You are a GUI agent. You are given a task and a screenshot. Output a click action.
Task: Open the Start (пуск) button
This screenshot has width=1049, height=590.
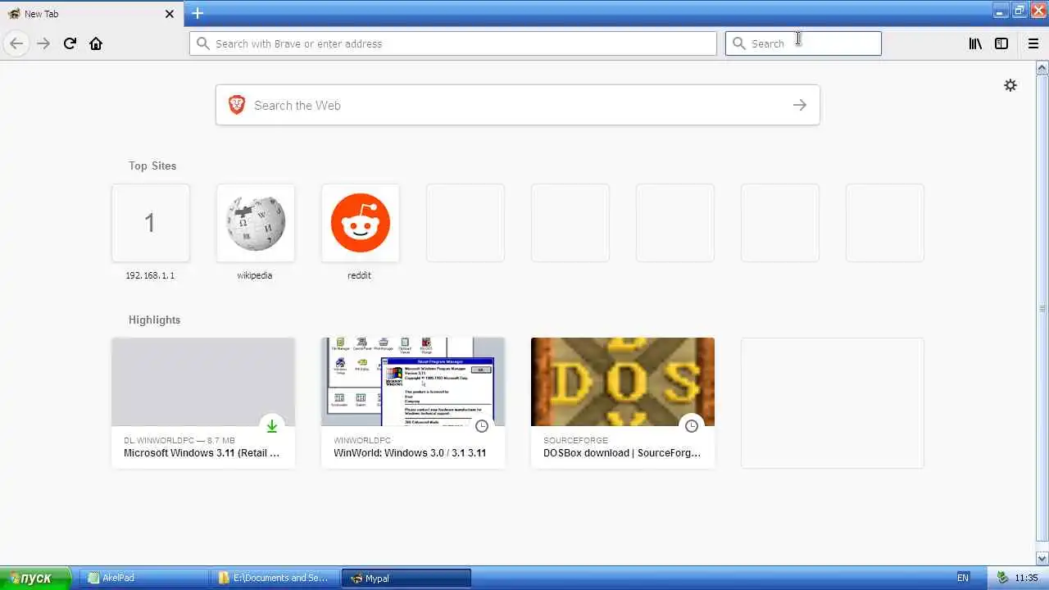36,578
